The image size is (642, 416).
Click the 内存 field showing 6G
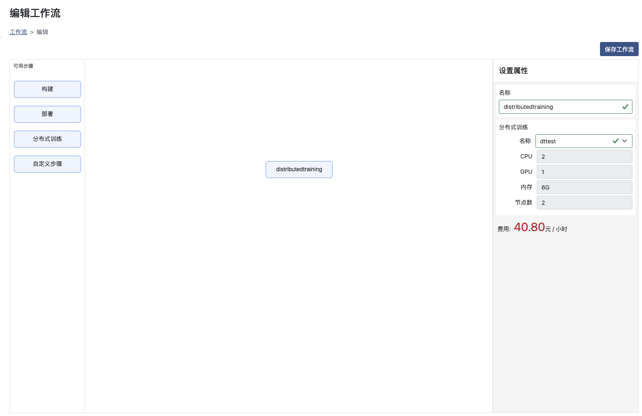pyautogui.click(x=584, y=187)
